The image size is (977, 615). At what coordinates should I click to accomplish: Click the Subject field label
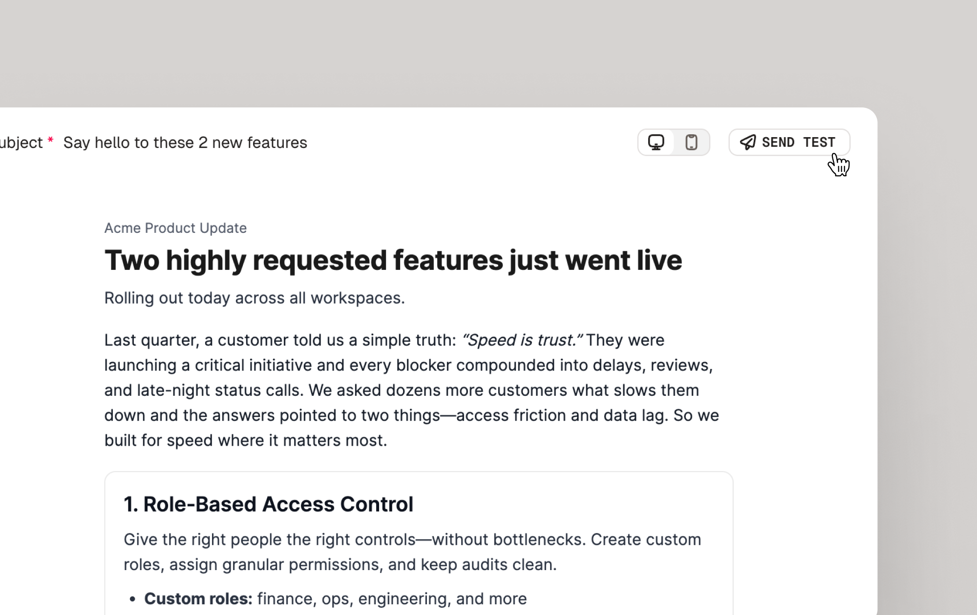click(x=21, y=143)
